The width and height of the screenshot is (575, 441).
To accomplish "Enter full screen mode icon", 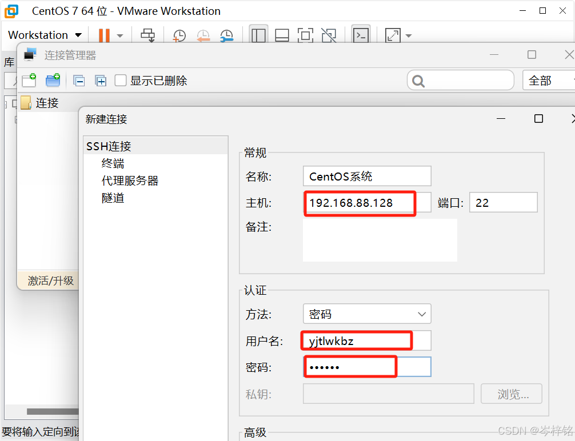I will point(305,35).
